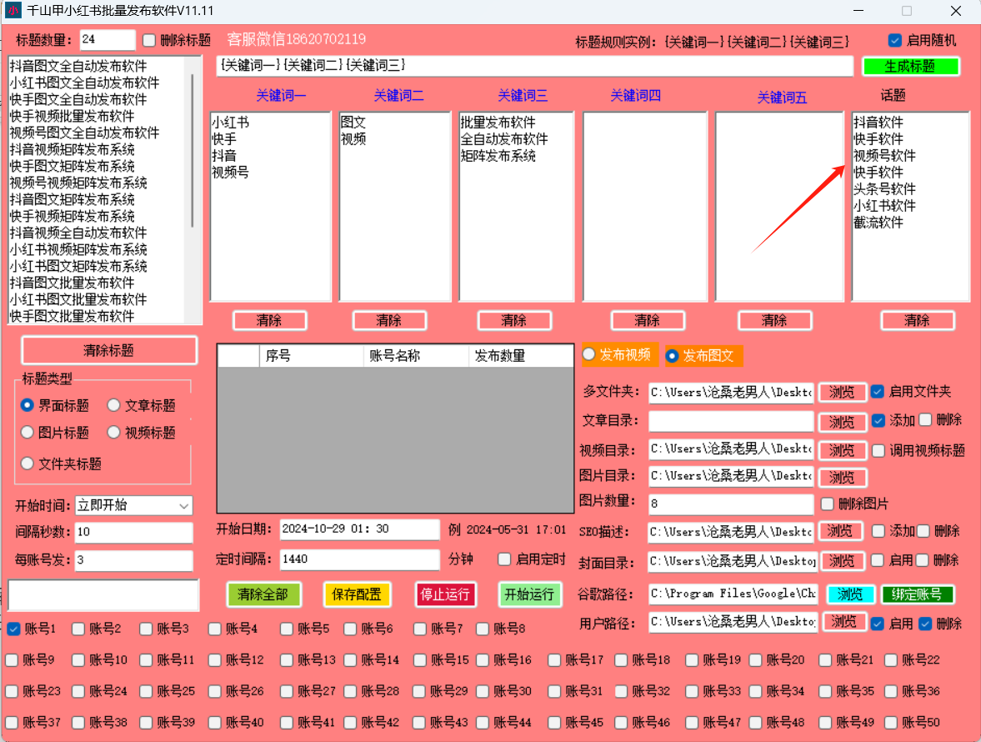This screenshot has width=981, height=742.
Task: Uncheck the 账号1 checkbox
Action: [x=13, y=629]
